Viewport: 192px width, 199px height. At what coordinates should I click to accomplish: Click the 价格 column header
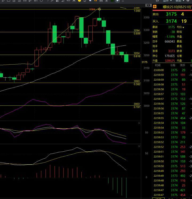pos(173,65)
